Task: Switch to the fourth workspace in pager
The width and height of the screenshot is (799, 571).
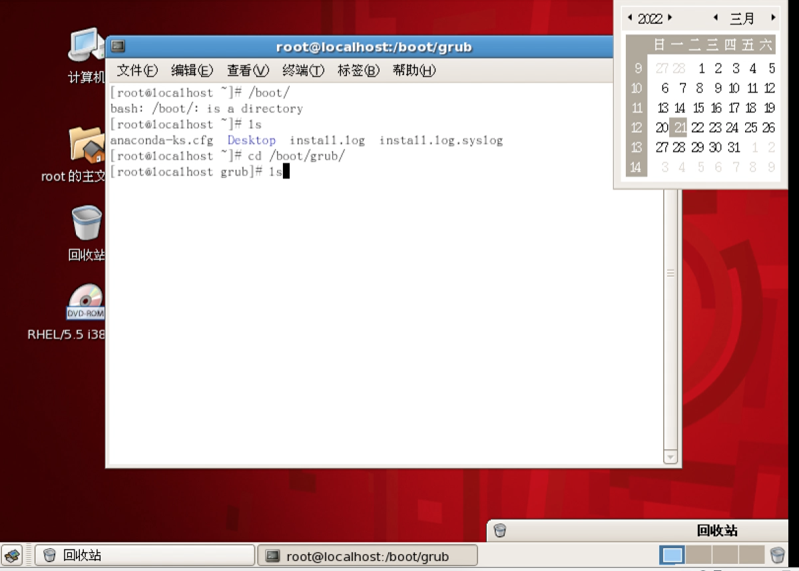Action: coord(751,555)
